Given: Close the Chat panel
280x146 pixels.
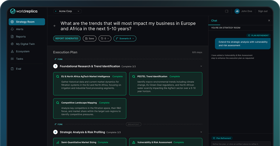Looking at the screenshot, I should click(269, 21).
